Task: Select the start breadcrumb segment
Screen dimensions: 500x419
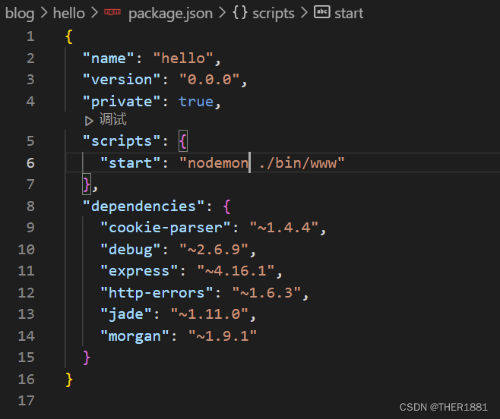Action: coord(349,13)
